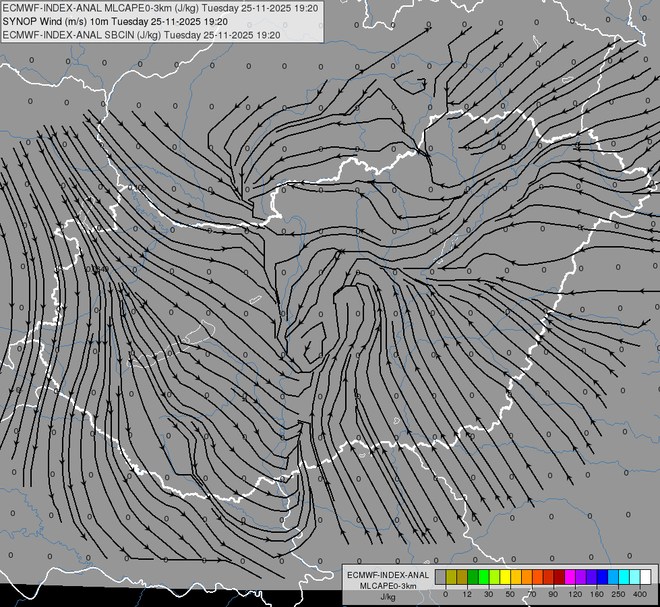The height and width of the screenshot is (607, 660).
Task: Click the 'ECMWF-INDEX-ANAL SBCIN (J/kg)' header line
Action: (x=142, y=35)
